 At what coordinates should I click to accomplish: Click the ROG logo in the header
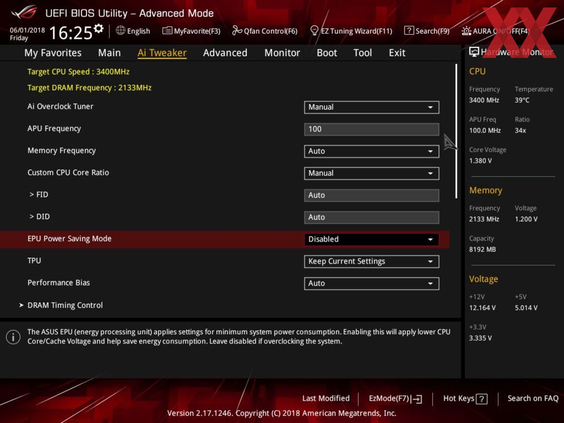tap(24, 12)
